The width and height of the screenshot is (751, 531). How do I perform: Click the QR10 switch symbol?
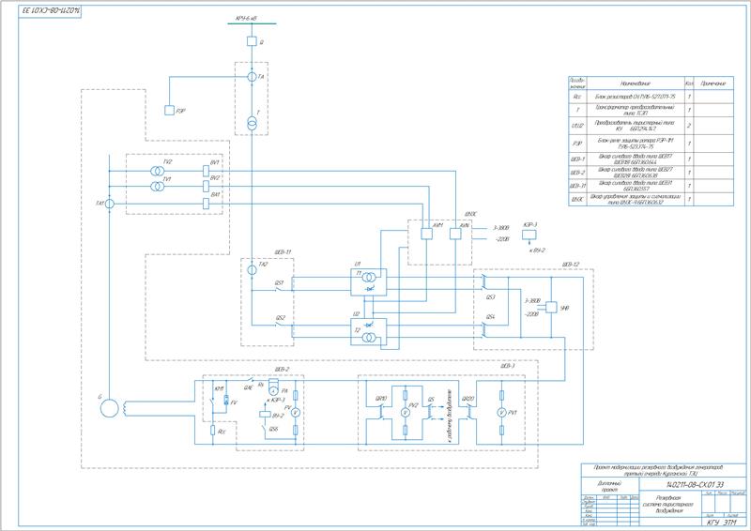click(x=381, y=412)
